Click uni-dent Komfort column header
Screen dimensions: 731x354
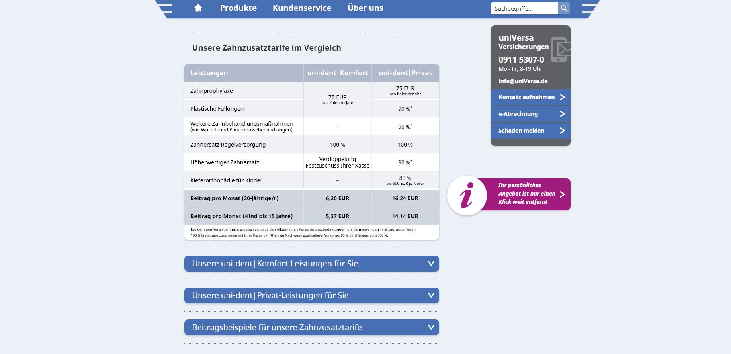tap(338, 73)
